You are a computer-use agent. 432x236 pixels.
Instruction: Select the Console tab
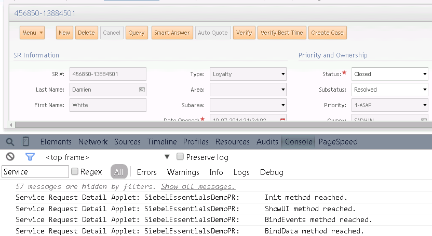click(299, 142)
